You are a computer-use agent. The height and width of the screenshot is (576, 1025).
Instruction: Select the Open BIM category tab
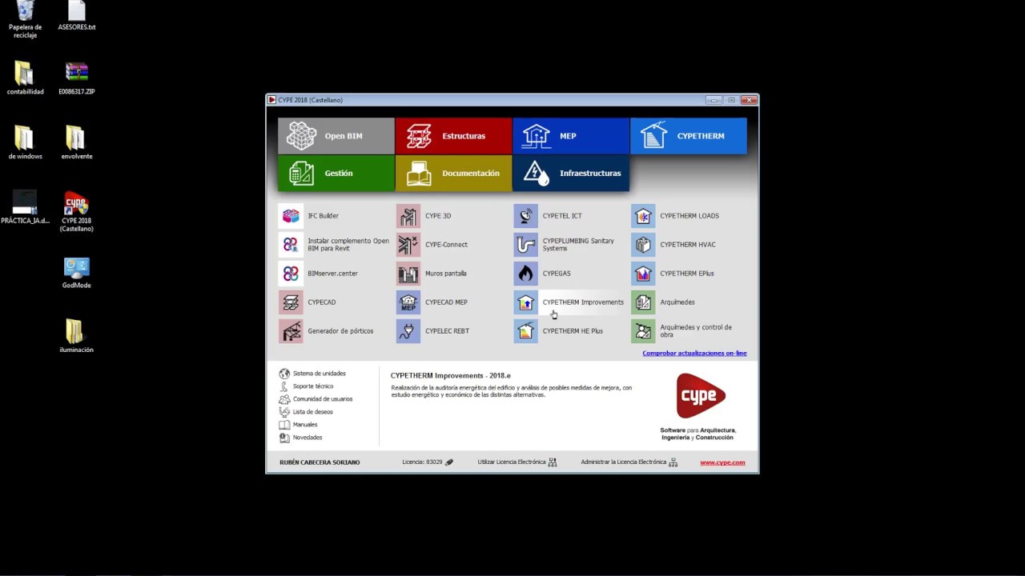[336, 136]
